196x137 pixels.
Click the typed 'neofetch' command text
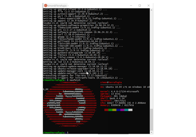point(75,80)
